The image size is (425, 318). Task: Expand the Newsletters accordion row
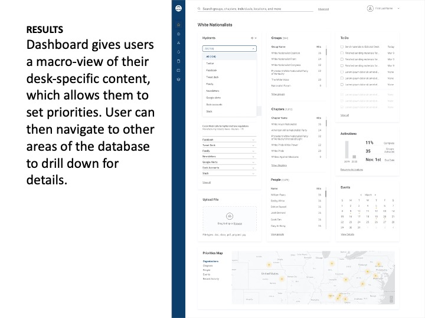pyautogui.click(x=229, y=157)
